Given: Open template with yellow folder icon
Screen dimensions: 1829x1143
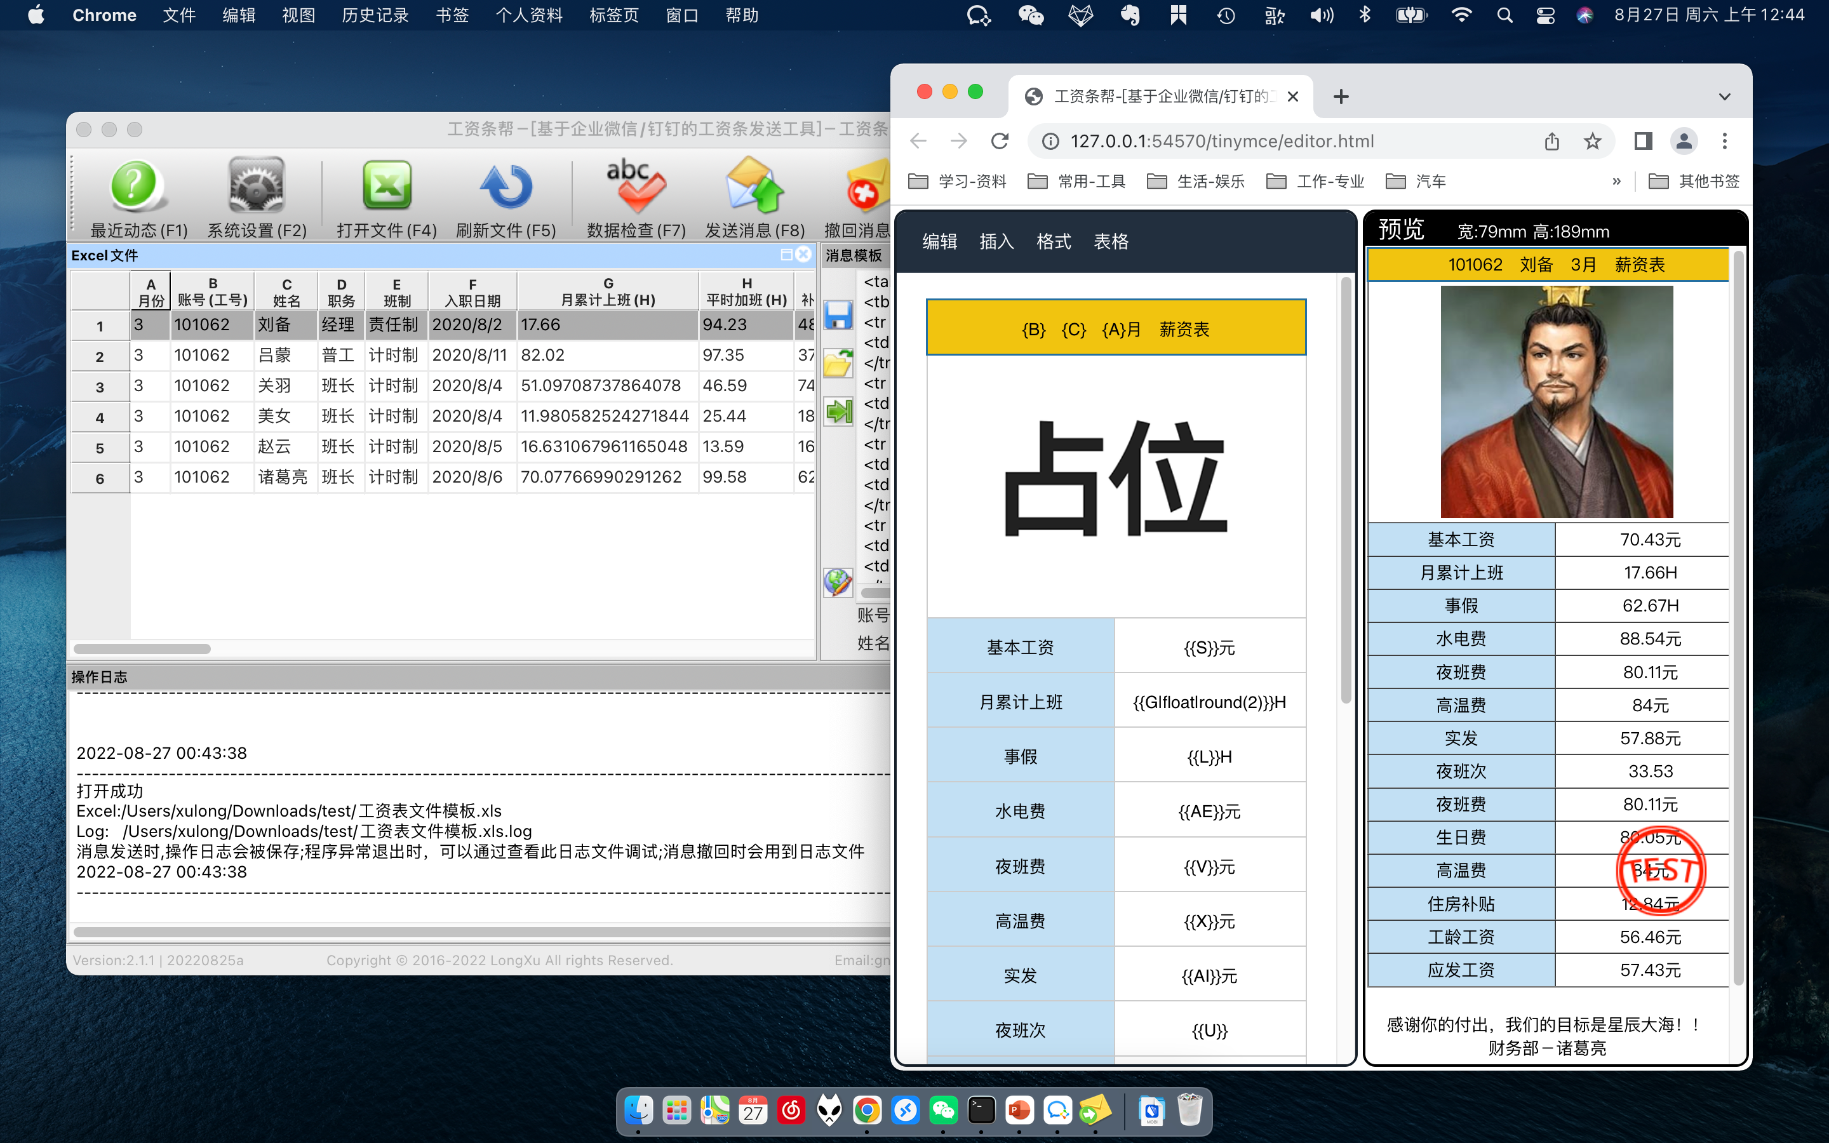Looking at the screenshot, I should click(x=838, y=364).
